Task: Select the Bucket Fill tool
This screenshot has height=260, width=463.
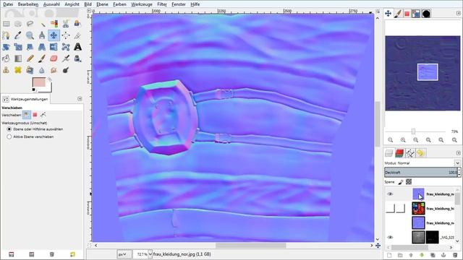Action: (7, 58)
